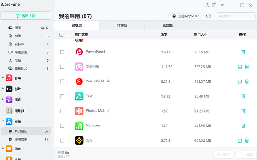Click the download icon for YouTube Music
The image size is (257, 160).
[x=240, y=81]
